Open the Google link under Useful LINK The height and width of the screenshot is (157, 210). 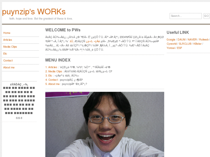pos(171,39)
